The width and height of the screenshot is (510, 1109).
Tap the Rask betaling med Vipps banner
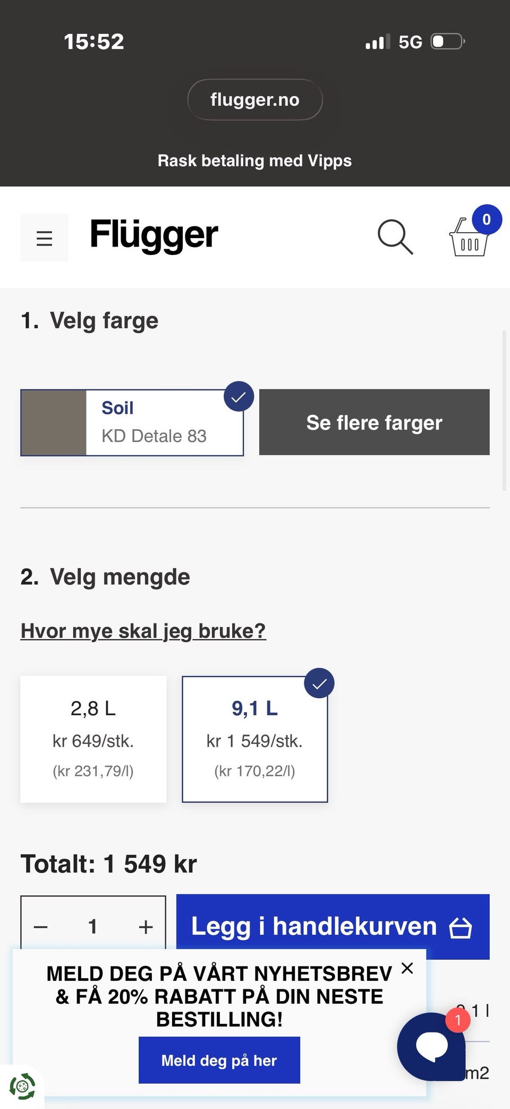point(255,160)
